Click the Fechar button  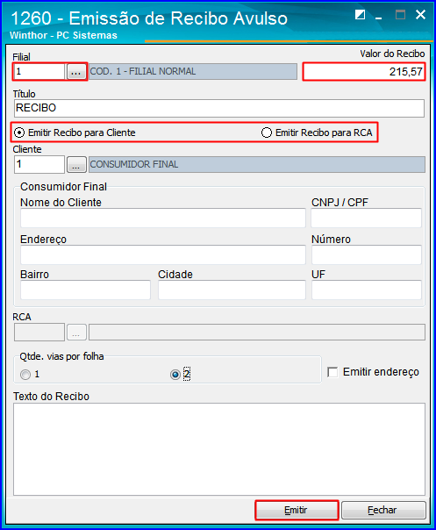pyautogui.click(x=383, y=510)
